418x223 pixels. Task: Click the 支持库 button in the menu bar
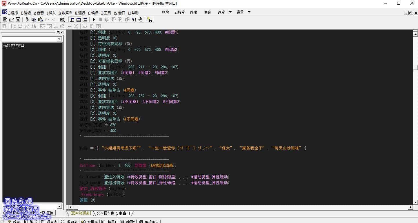[179, 12]
